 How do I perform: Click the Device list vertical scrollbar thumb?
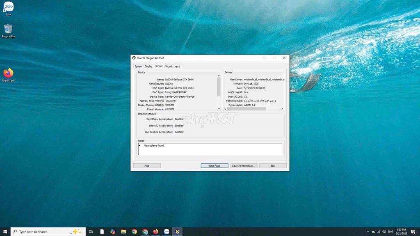[x=219, y=87]
